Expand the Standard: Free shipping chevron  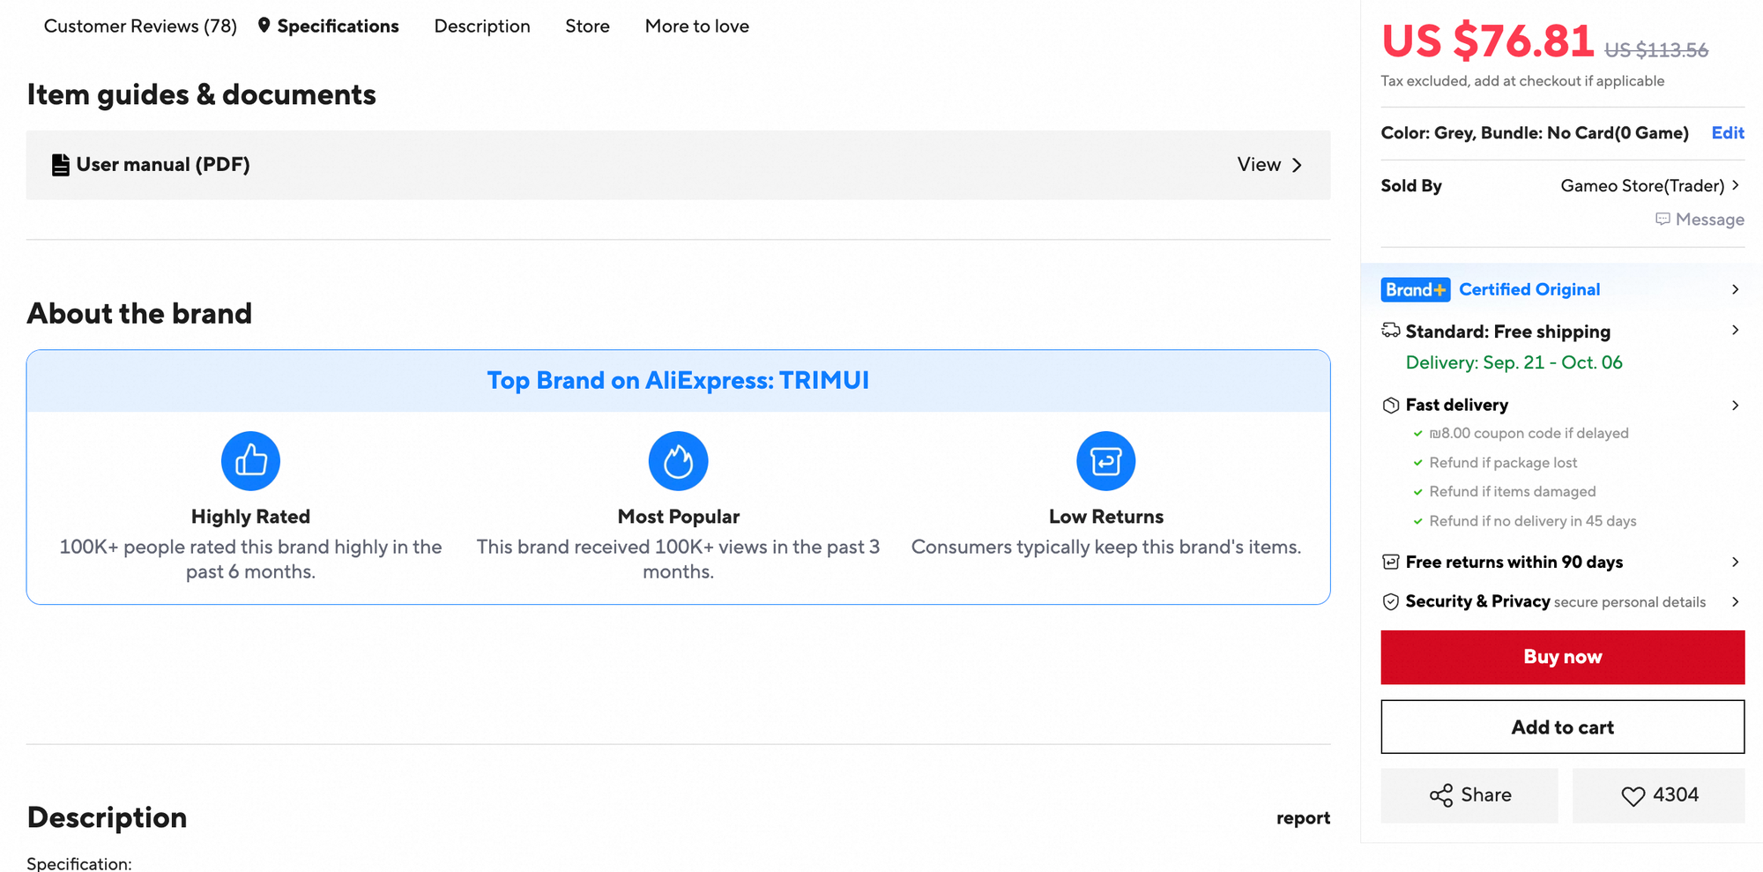(1735, 330)
